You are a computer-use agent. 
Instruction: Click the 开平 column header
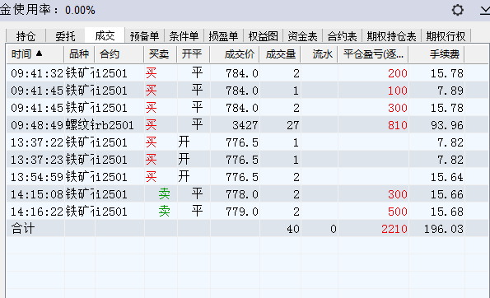point(194,54)
